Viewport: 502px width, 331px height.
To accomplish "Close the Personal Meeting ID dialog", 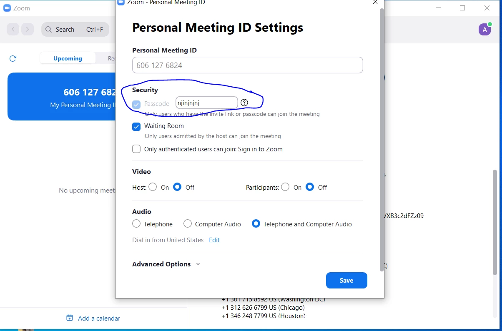I will 375,2.
